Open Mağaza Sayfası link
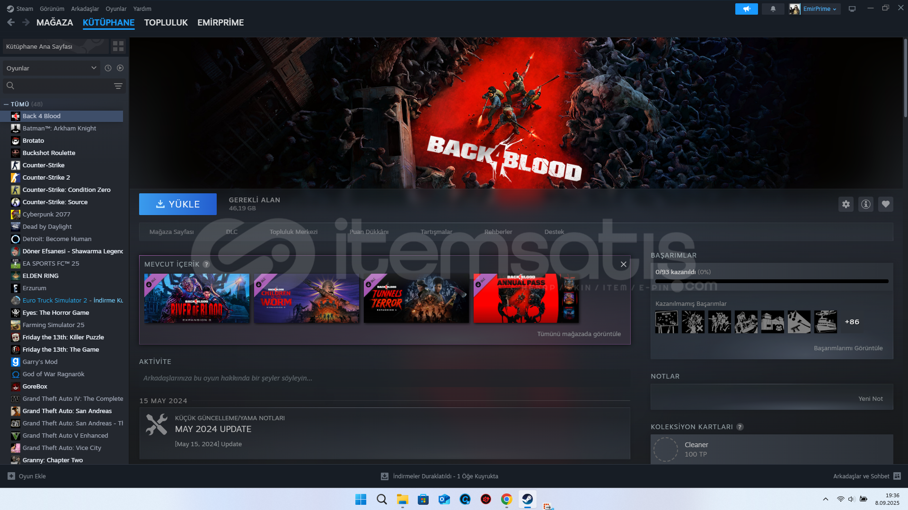The image size is (908, 510). [172, 232]
